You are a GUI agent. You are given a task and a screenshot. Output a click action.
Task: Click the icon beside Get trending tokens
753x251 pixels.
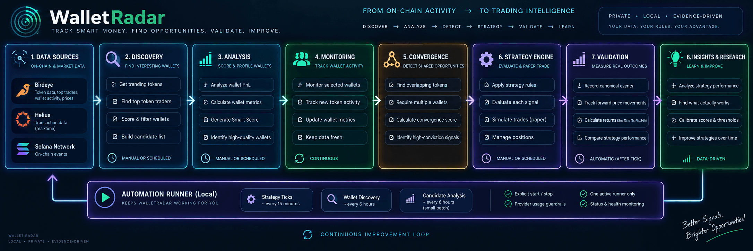[114, 84]
